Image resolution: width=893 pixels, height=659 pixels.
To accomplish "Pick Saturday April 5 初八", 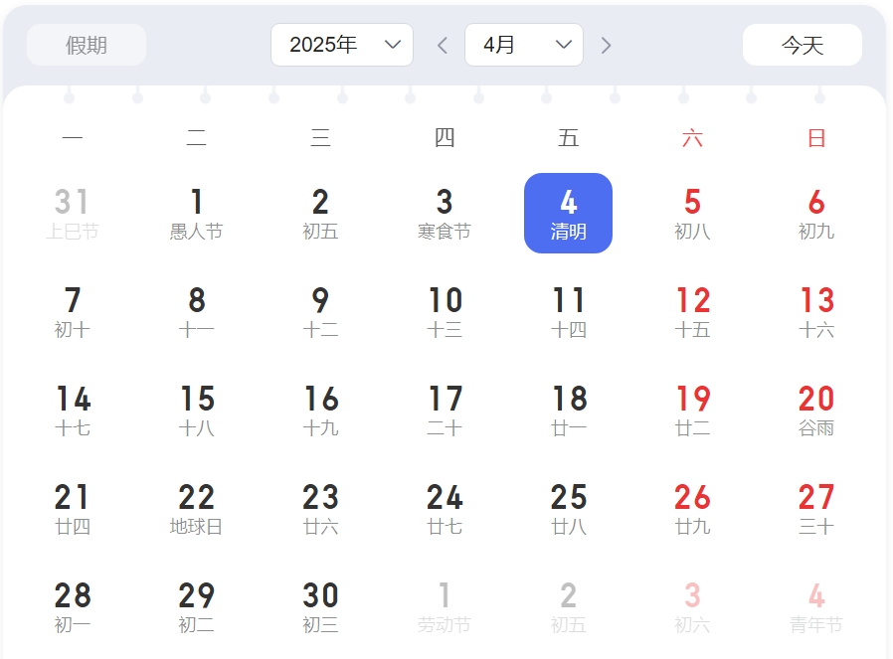I will click(x=692, y=214).
